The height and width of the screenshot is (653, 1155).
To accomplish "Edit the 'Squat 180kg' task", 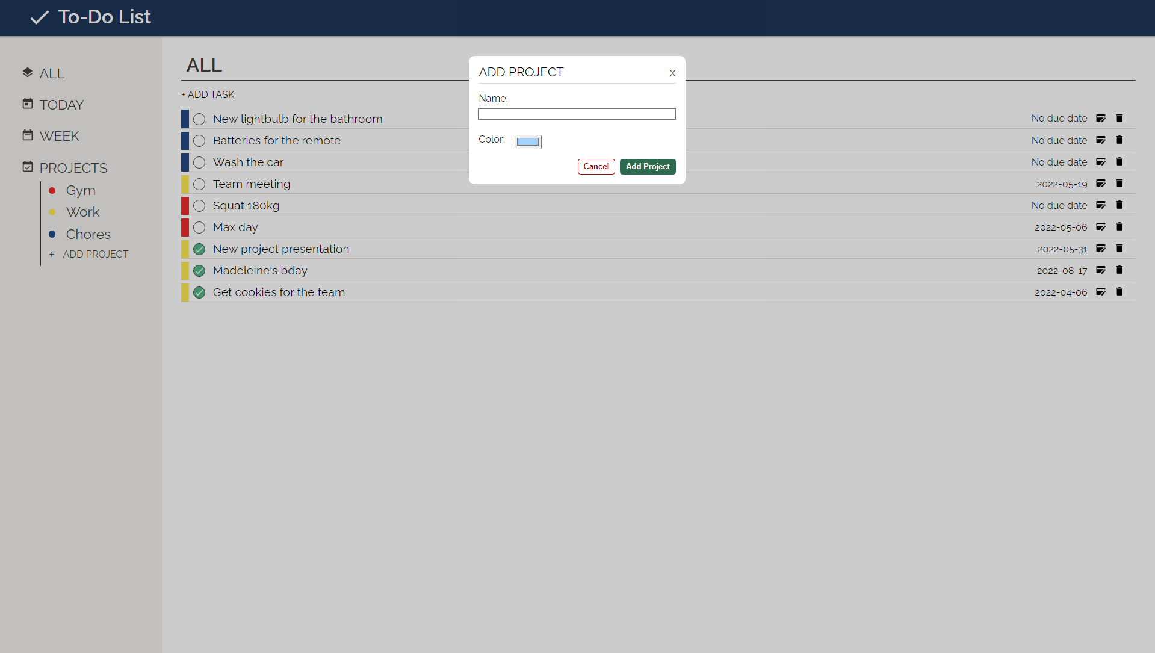I will point(1101,205).
